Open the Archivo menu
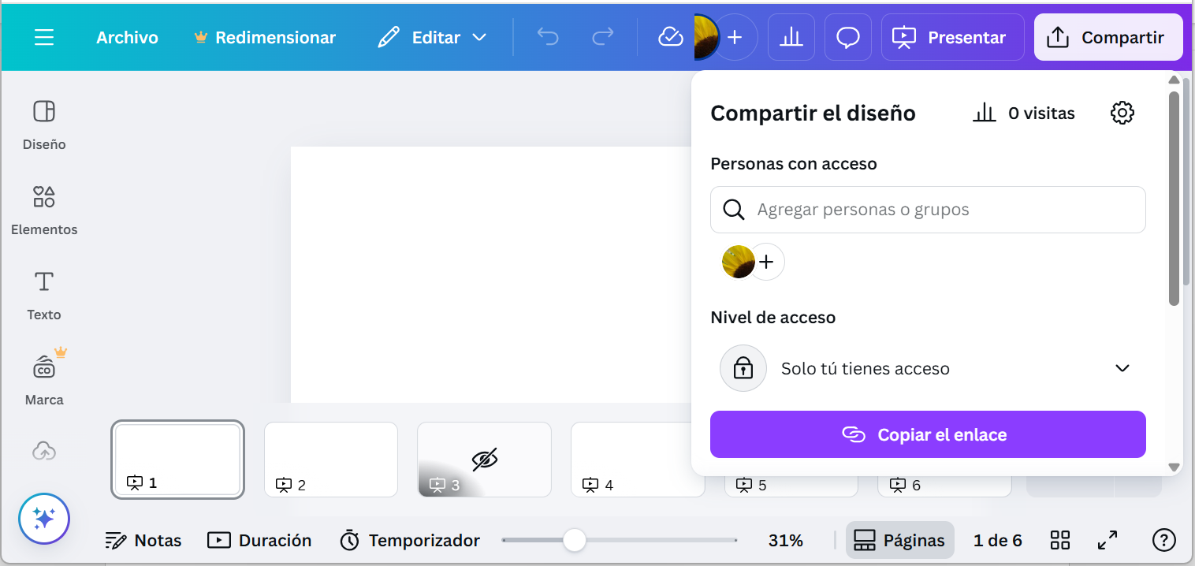Image resolution: width=1195 pixels, height=566 pixels. click(x=127, y=38)
